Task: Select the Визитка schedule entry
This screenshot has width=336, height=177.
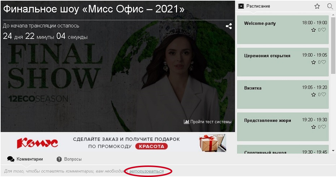Action: pos(283,94)
